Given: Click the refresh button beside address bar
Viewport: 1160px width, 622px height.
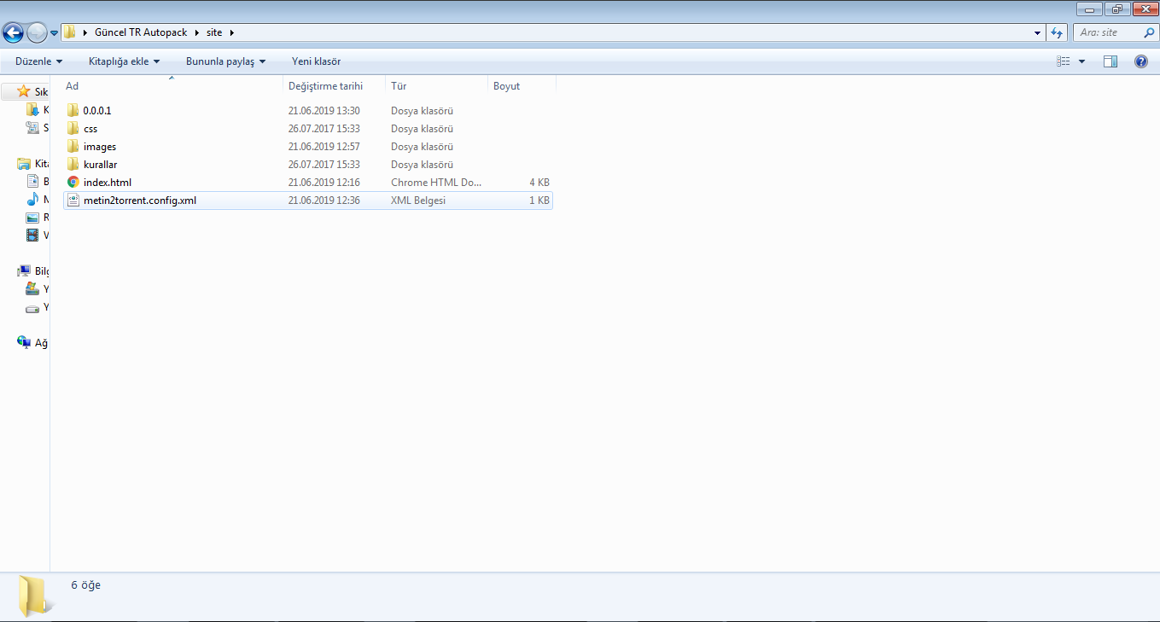Looking at the screenshot, I should pos(1057,32).
